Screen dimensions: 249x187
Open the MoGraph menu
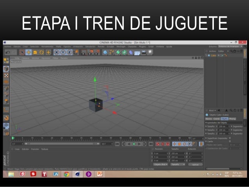[121, 46]
